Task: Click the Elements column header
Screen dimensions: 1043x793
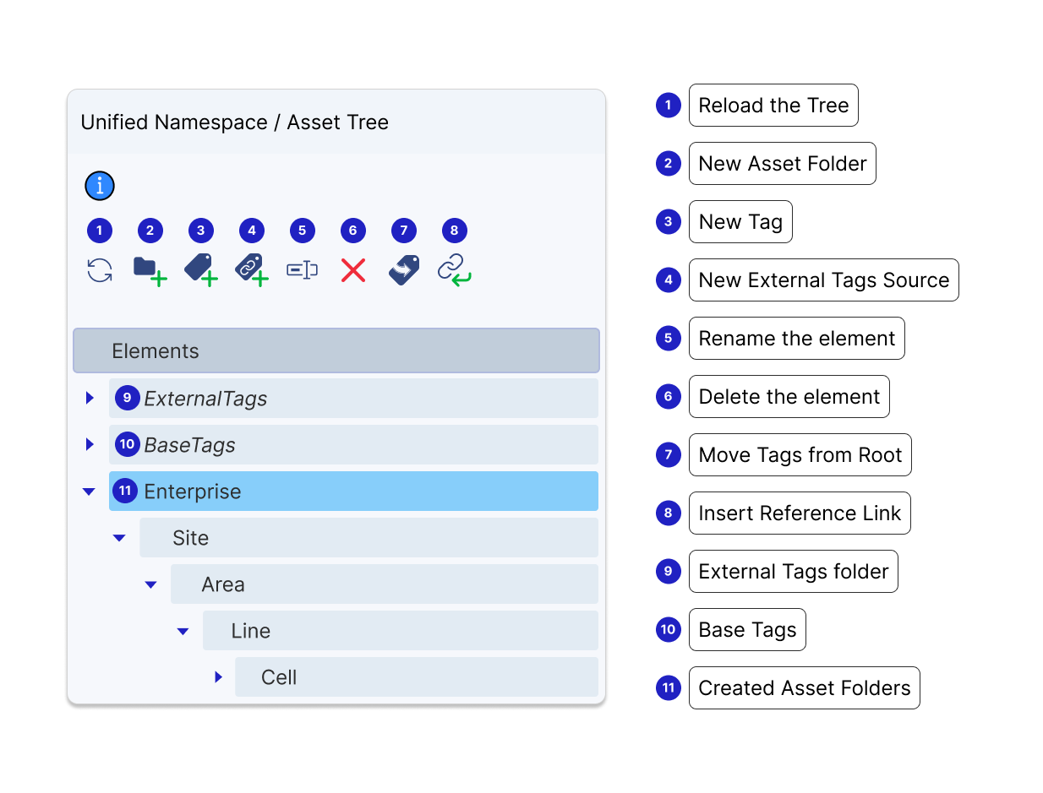Action: 336,350
